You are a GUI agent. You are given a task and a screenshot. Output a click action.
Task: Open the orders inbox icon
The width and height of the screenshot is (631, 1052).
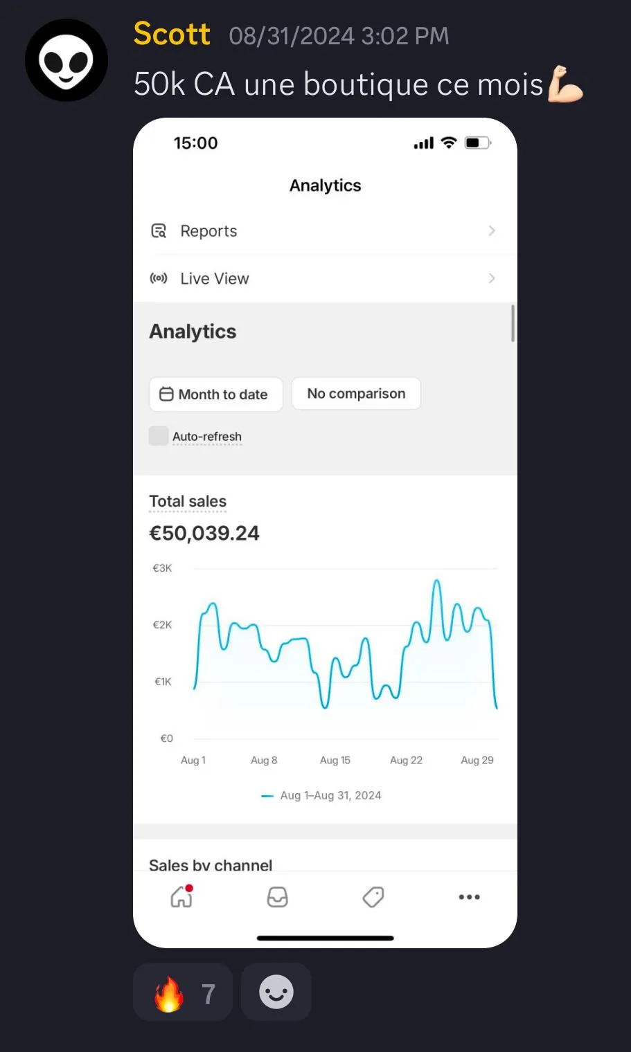pos(277,897)
